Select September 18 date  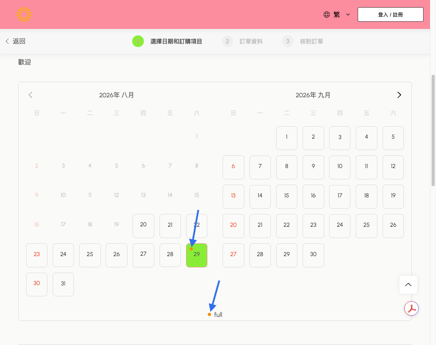366,197
